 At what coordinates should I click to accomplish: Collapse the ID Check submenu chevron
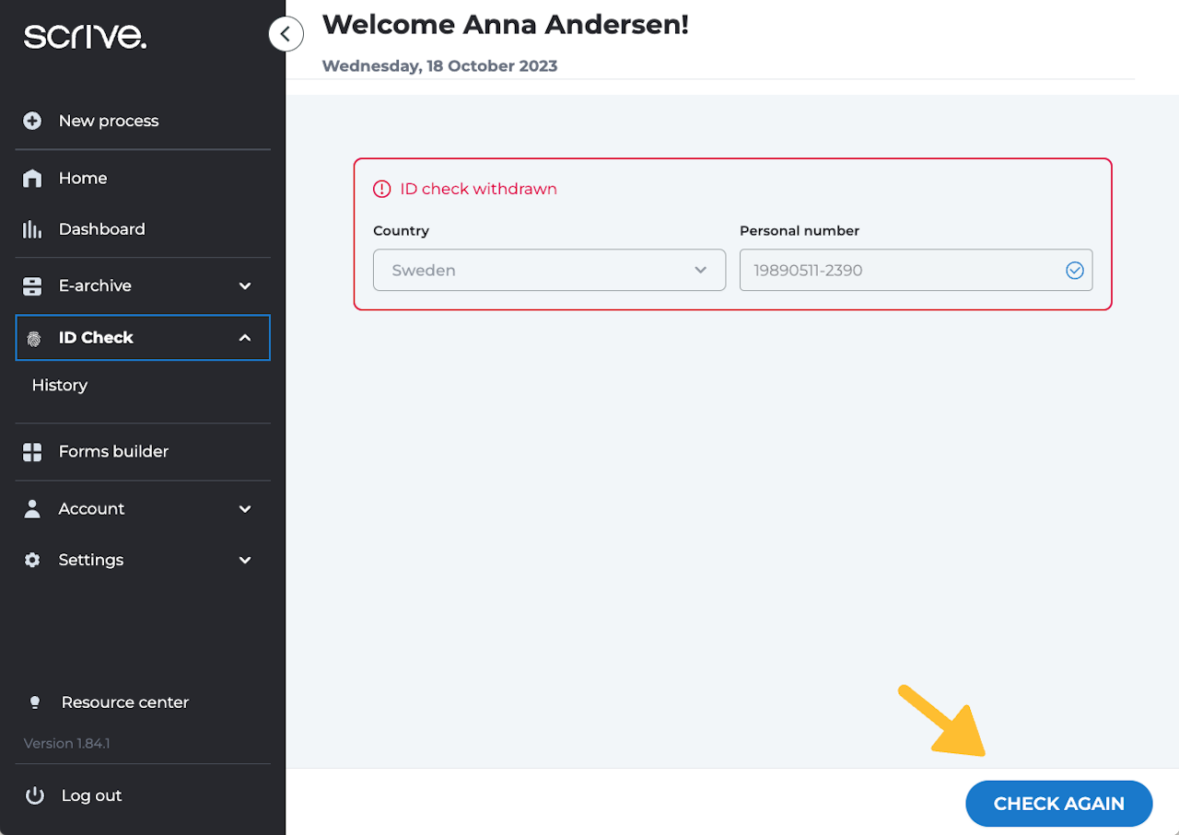point(245,338)
